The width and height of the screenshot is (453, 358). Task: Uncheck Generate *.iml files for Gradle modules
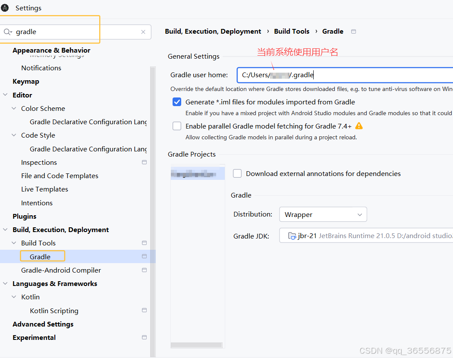coord(177,102)
